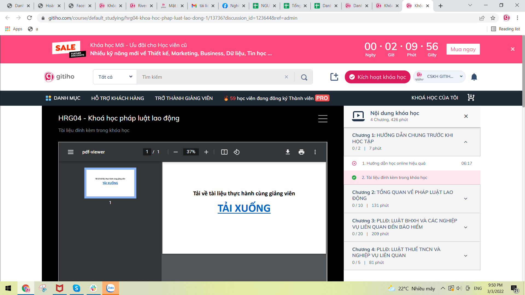Open Slack from the taskbar

point(94,288)
